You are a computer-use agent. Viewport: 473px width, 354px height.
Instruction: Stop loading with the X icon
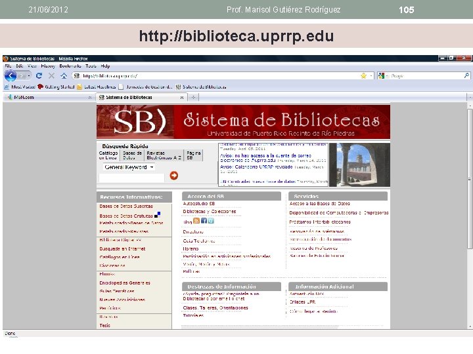click(x=52, y=76)
